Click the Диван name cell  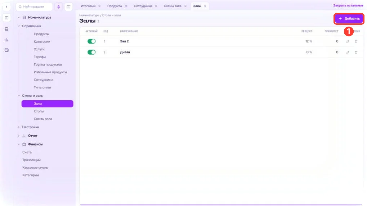tap(125, 52)
